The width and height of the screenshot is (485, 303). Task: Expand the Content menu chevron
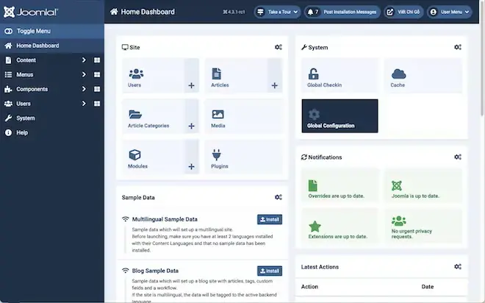tap(83, 60)
